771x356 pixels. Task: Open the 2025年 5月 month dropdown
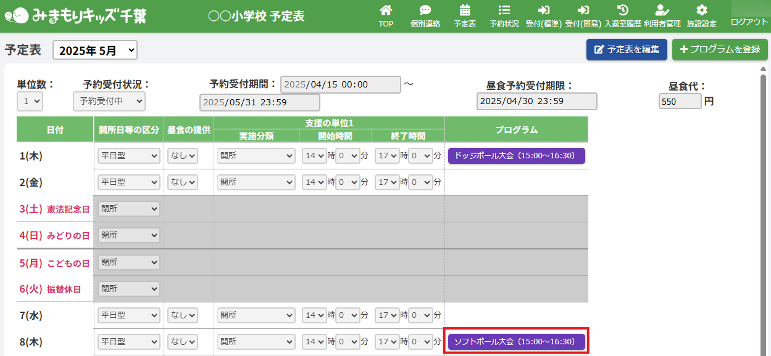click(x=95, y=51)
